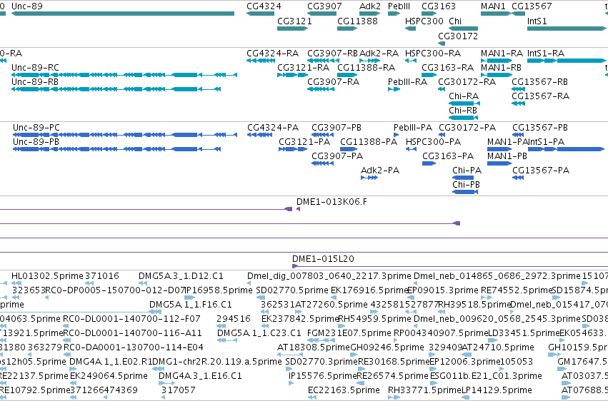Click EST LP14129.5prime
The image size is (608, 401).
click(497, 390)
